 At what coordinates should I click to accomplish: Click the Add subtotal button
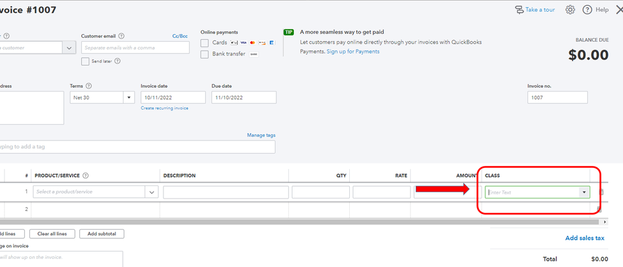(102, 234)
